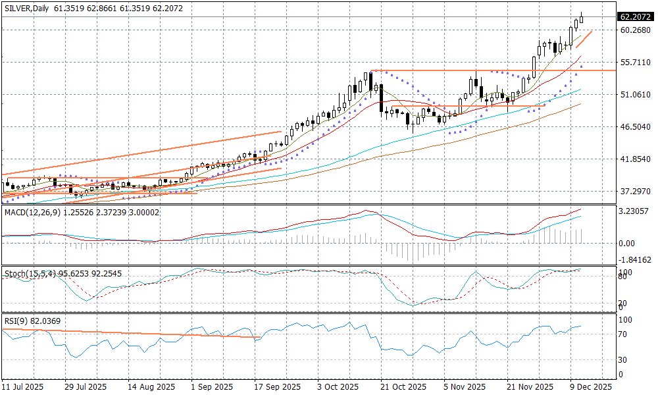This screenshot has height=395, width=658.
Task: Click the 3 Oct 2025 date marker
Action: pos(338,386)
